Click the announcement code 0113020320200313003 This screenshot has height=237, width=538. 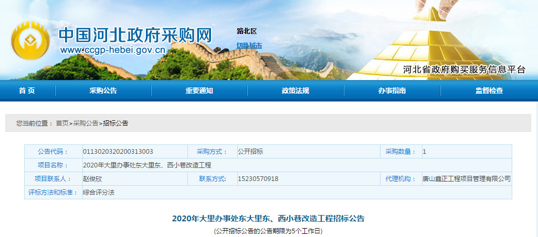click(x=118, y=152)
